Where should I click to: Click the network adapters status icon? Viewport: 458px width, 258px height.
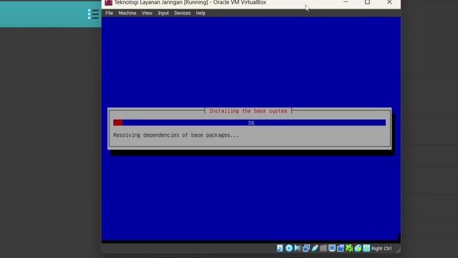coord(306,249)
